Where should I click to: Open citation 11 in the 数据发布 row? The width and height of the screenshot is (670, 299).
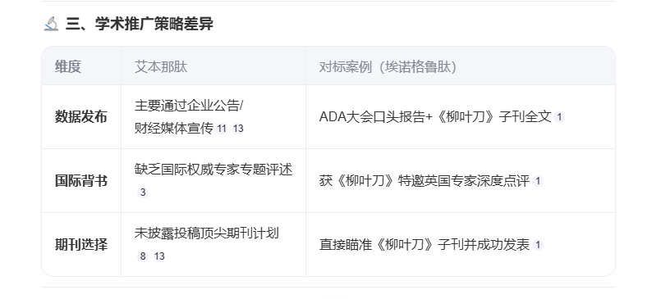(222, 129)
